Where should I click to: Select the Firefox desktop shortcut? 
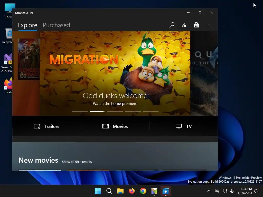pos(8,86)
